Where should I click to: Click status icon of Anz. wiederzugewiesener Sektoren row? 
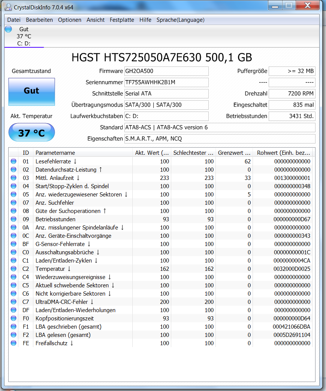coord(13,194)
